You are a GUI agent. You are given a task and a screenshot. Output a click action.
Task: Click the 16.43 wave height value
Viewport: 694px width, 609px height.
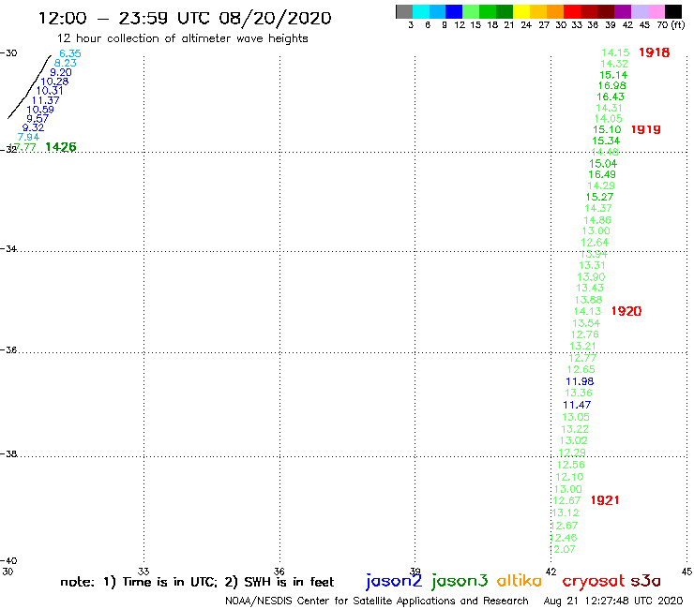(611, 97)
